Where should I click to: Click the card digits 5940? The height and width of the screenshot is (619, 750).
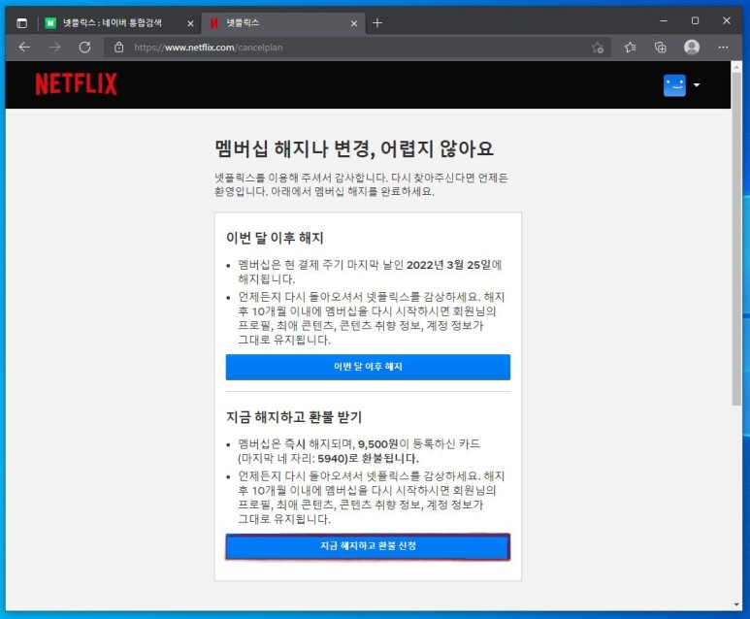(332, 459)
